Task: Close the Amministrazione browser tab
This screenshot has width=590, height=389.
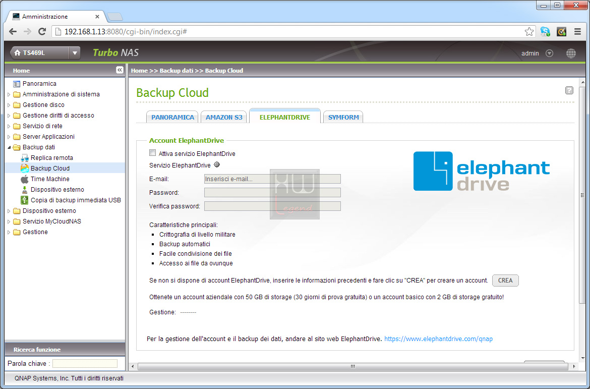Action: pos(97,17)
